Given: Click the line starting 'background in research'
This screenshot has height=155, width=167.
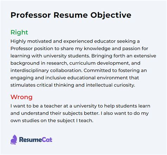Looking at the screenshot, I should point(75,63).
